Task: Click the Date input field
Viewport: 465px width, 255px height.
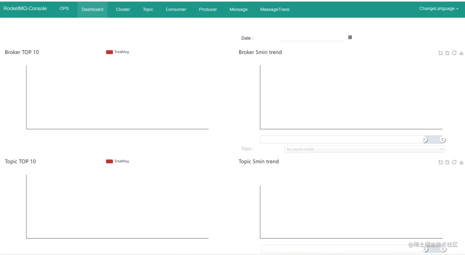Action: (312, 37)
